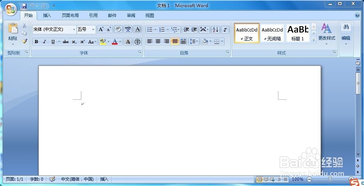Toggle Italic formatting
Screen dimensions: 364x186
(44, 42)
